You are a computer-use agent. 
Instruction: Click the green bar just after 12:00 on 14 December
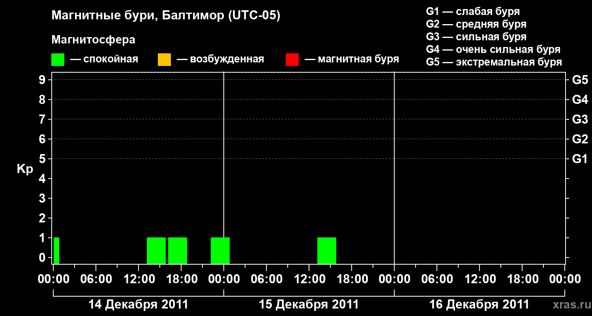click(156, 250)
